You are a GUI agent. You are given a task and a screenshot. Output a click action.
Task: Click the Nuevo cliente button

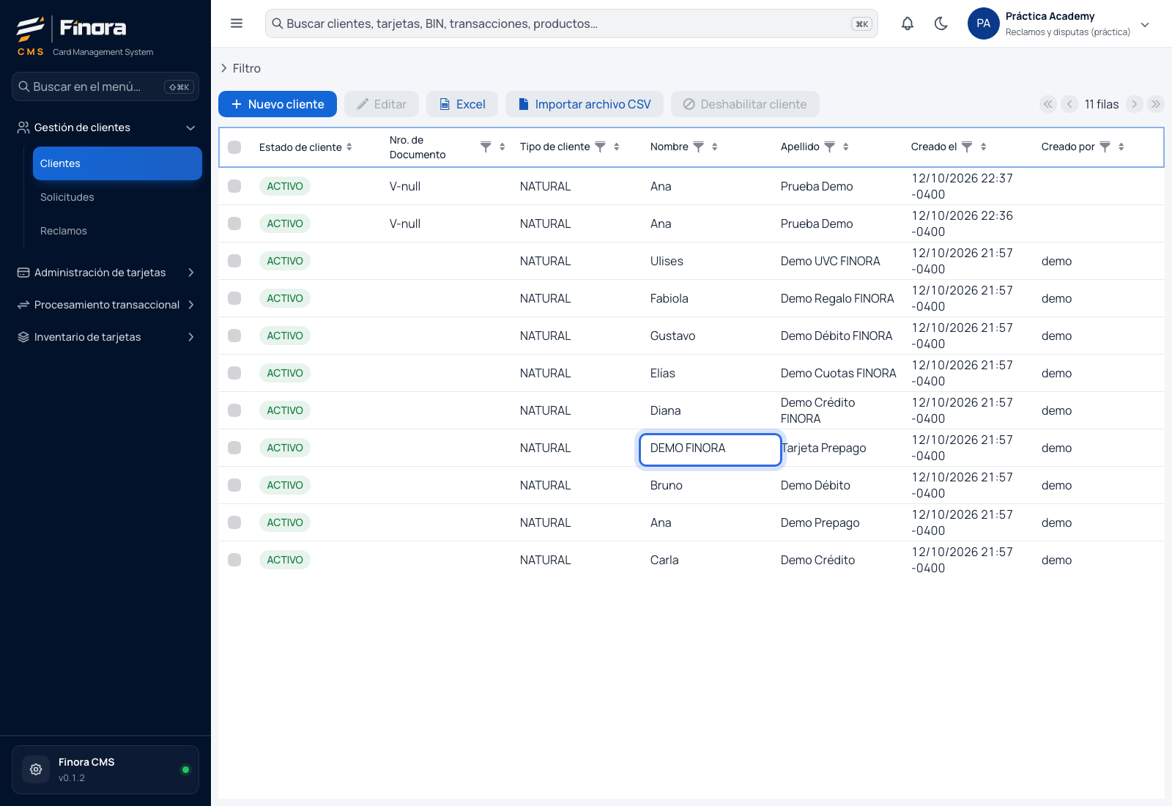[278, 104]
